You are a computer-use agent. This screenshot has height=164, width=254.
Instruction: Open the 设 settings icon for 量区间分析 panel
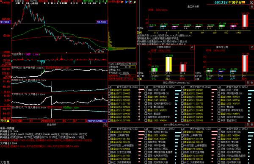tap(252, 6)
